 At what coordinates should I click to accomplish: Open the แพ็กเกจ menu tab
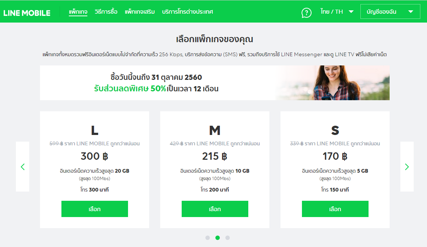[78, 12]
